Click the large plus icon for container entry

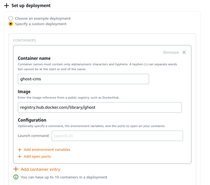click(x=16, y=169)
